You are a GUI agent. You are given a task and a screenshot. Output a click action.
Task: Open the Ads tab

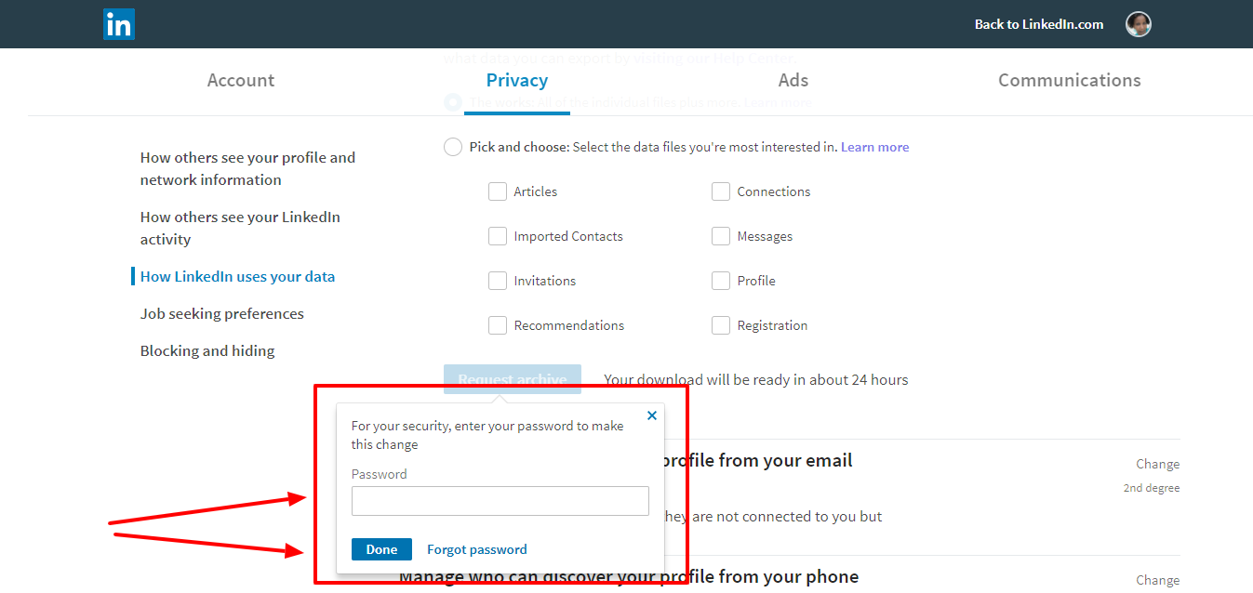click(793, 80)
